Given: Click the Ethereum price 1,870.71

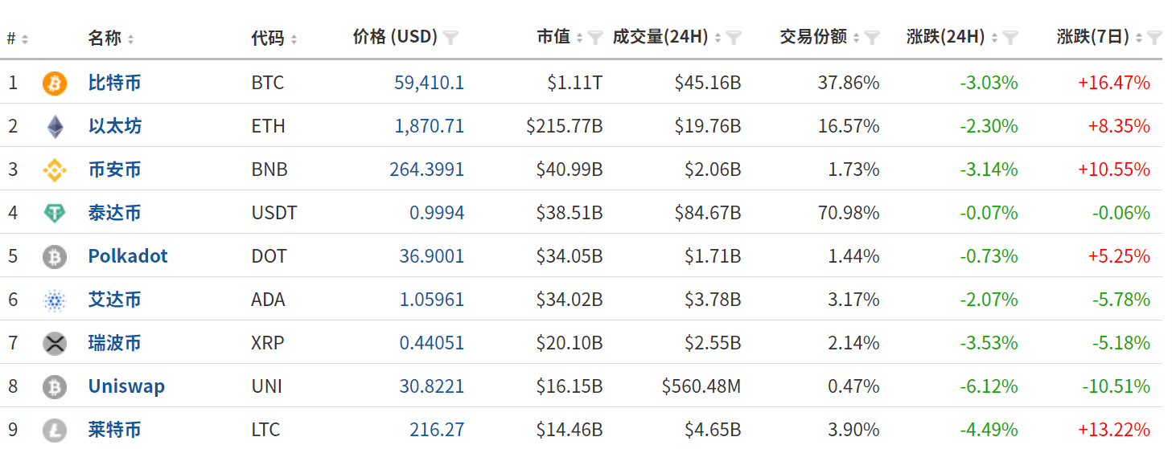Looking at the screenshot, I should (x=429, y=126).
